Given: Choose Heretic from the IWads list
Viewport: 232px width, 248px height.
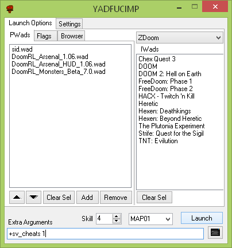Looking at the screenshot, I should click(x=148, y=104).
